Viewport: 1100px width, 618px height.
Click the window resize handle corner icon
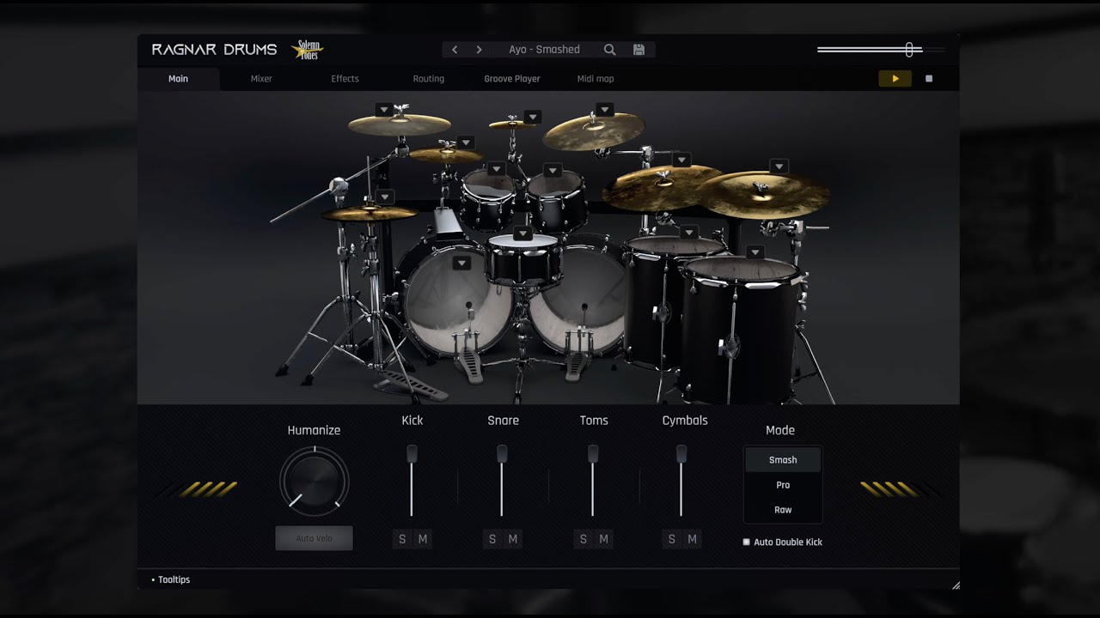[955, 585]
